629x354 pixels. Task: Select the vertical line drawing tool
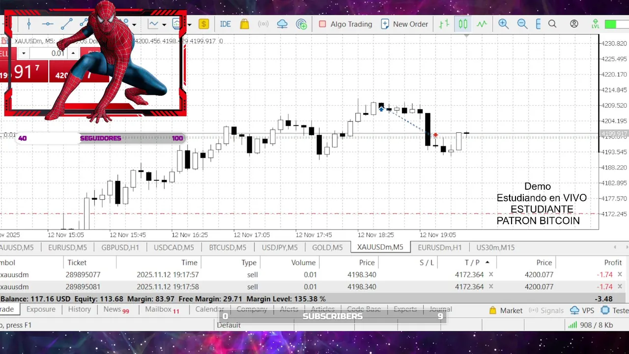(29, 24)
